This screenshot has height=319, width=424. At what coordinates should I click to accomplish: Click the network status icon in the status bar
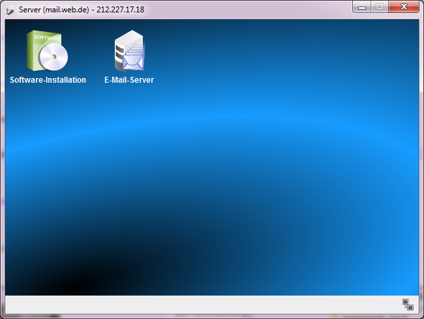[x=408, y=305]
